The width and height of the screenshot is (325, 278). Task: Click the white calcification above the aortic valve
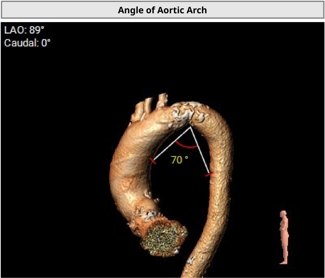pos(150,214)
